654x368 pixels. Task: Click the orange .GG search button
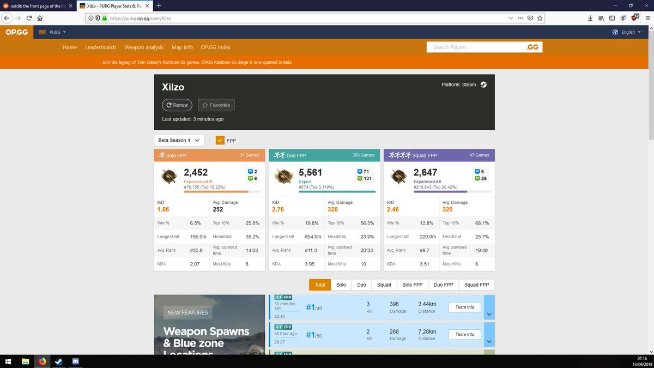[532, 47]
